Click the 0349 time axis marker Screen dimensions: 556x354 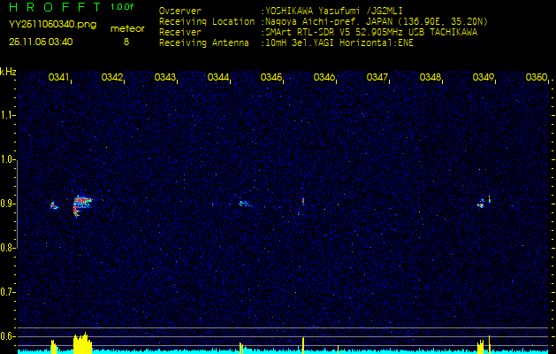point(484,77)
